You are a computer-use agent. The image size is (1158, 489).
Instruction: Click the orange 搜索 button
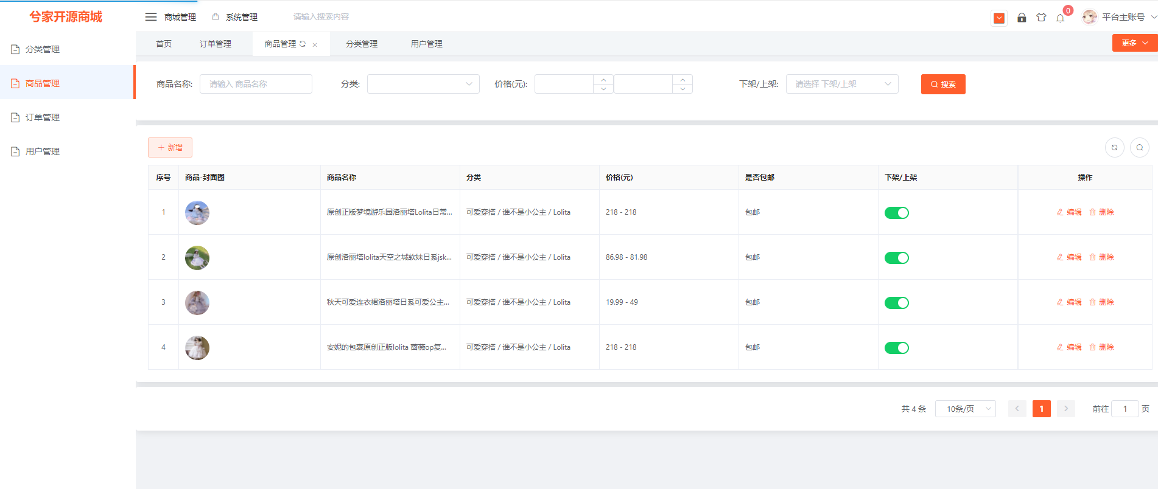tap(943, 84)
